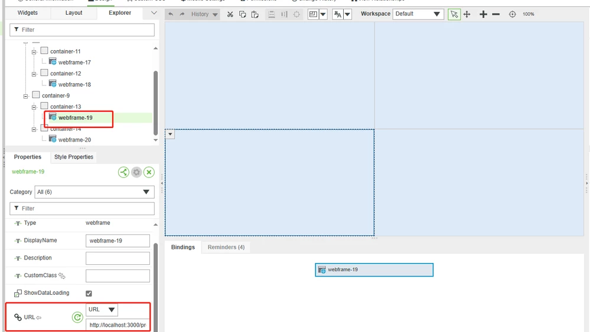The width and height of the screenshot is (590, 332).
Task: Click the layout view icon button
Action: coord(313,14)
